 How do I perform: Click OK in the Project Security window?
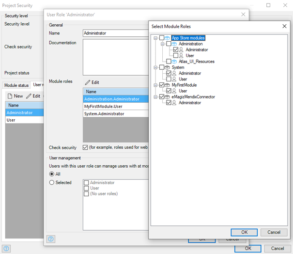[x=248, y=249]
